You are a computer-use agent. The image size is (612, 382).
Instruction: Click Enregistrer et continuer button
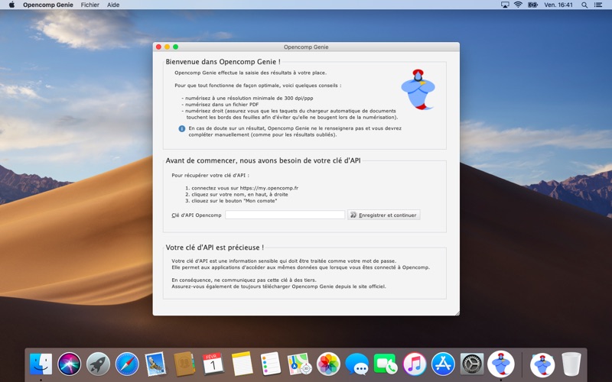click(384, 215)
